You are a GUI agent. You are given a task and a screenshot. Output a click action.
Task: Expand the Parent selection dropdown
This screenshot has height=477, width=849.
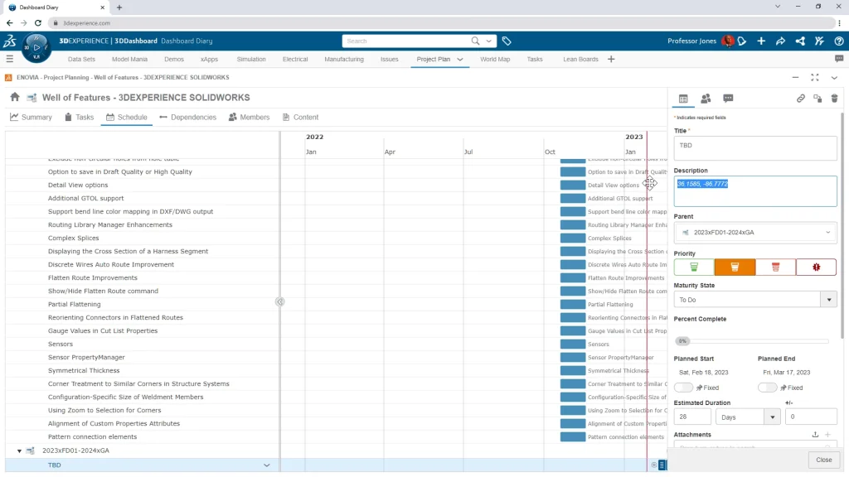[x=827, y=233]
